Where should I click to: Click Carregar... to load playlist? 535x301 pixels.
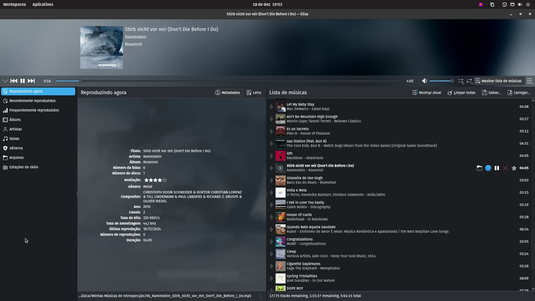[x=519, y=93]
